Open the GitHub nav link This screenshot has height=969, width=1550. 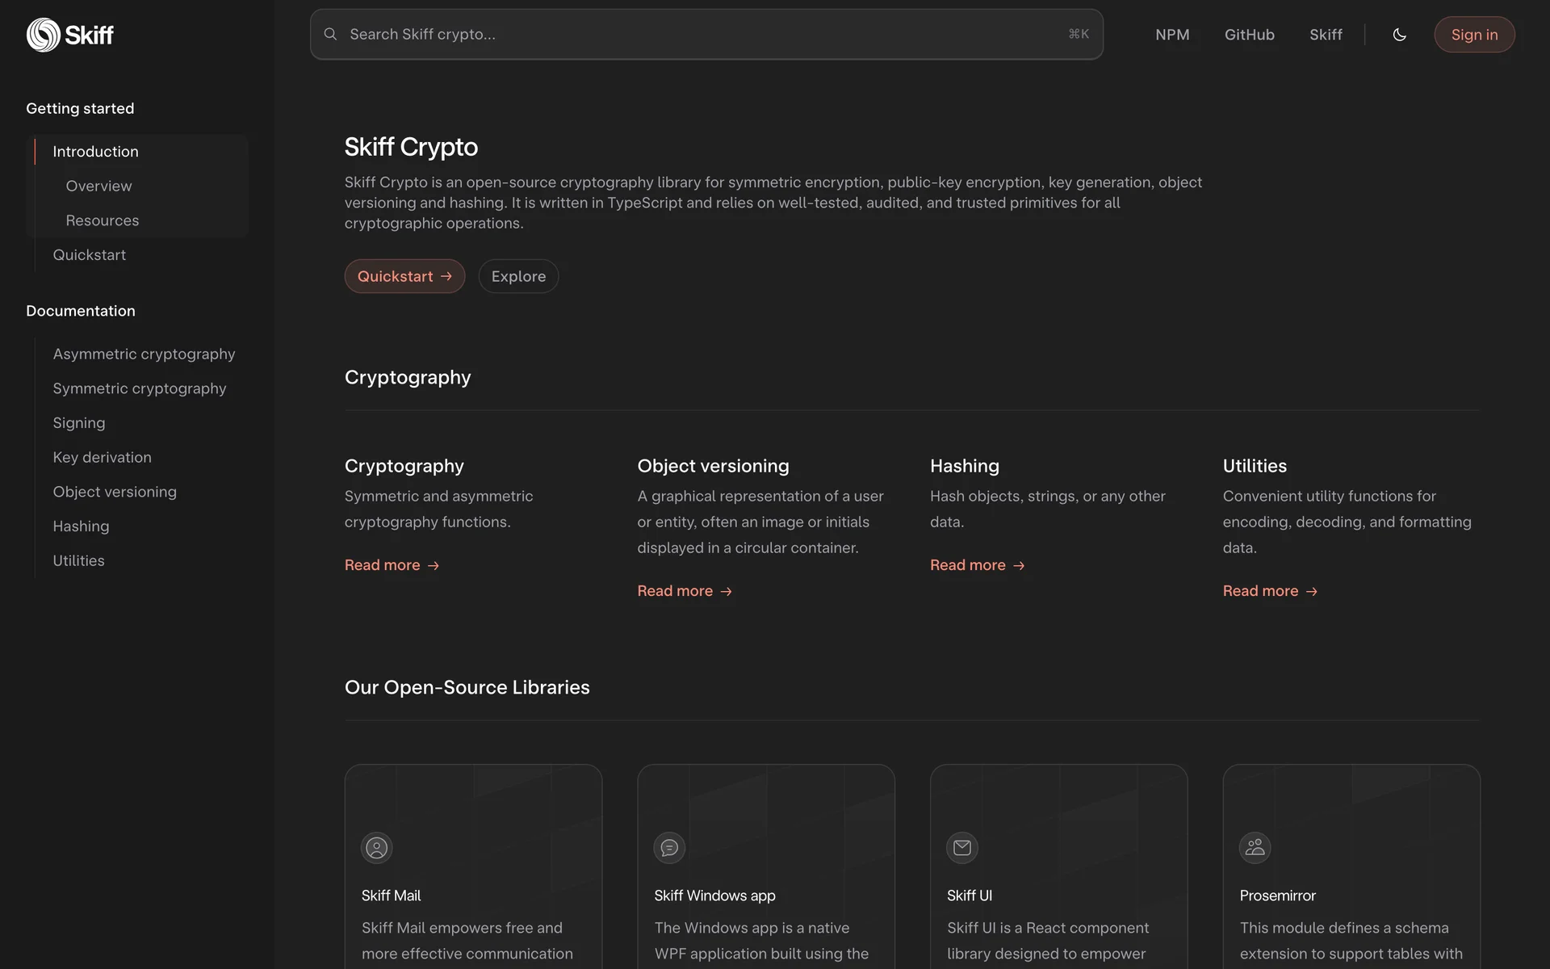[x=1249, y=35]
